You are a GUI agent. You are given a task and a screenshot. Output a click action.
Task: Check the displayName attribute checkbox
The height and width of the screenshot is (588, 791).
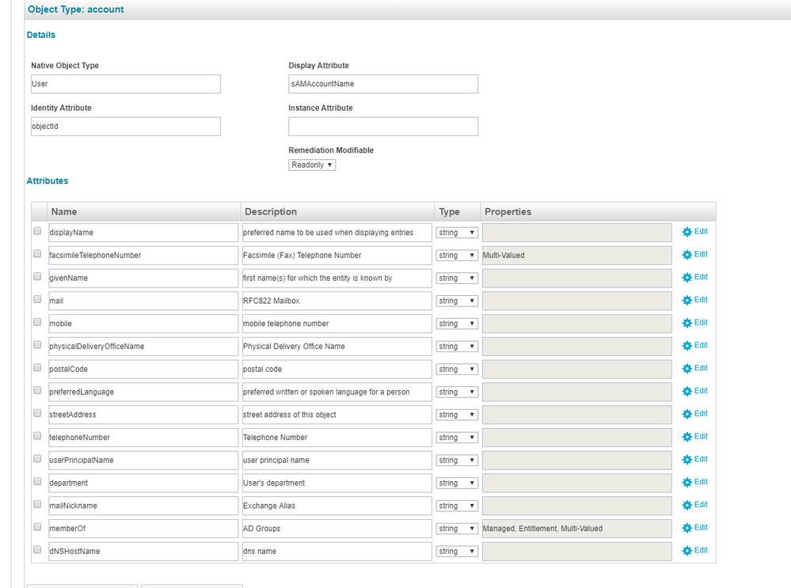[x=37, y=232]
